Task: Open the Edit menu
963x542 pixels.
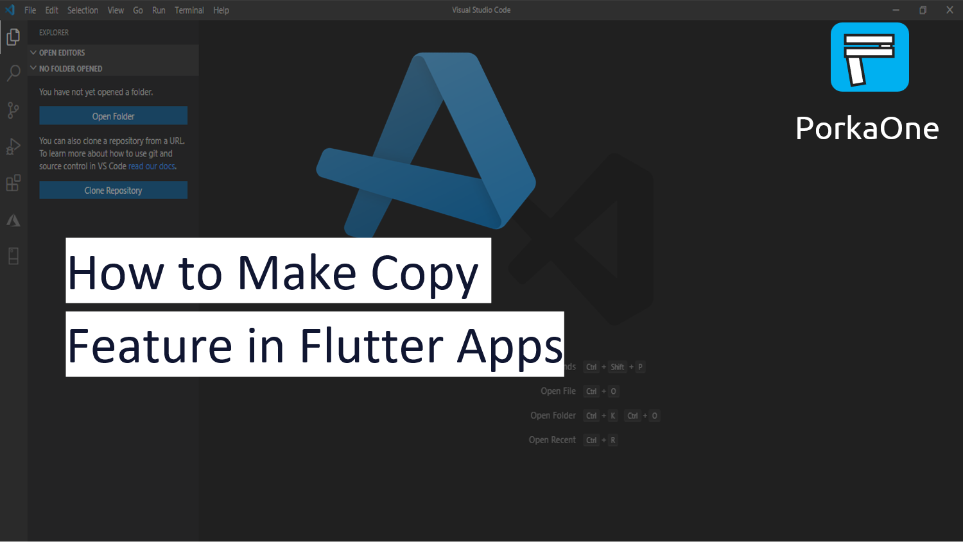Action: (51, 10)
